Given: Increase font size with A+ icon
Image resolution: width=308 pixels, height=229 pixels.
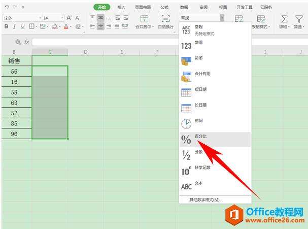Looking at the screenshot, I should [x=69, y=18].
